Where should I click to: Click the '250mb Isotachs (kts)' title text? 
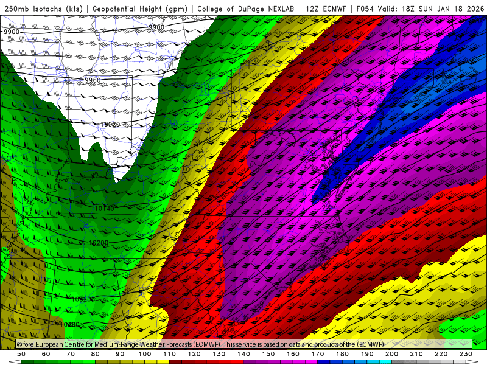43,9
